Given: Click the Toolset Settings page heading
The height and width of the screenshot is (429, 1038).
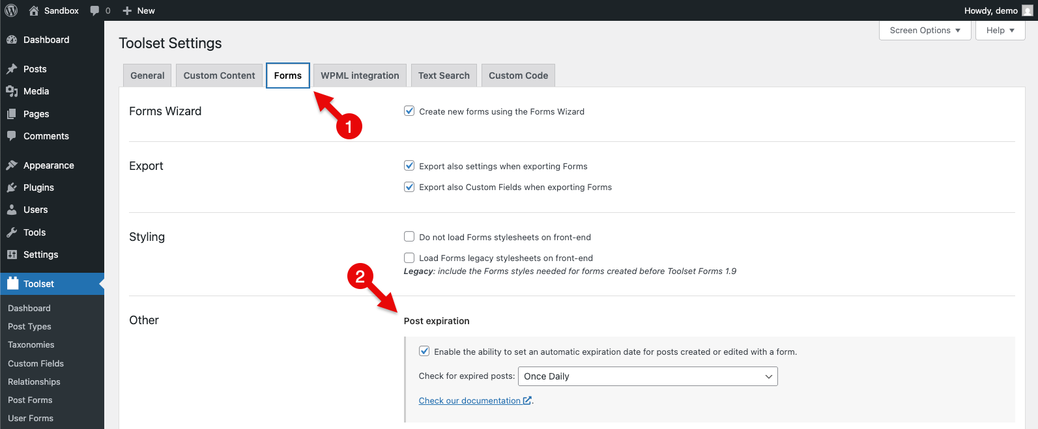Looking at the screenshot, I should pos(170,43).
